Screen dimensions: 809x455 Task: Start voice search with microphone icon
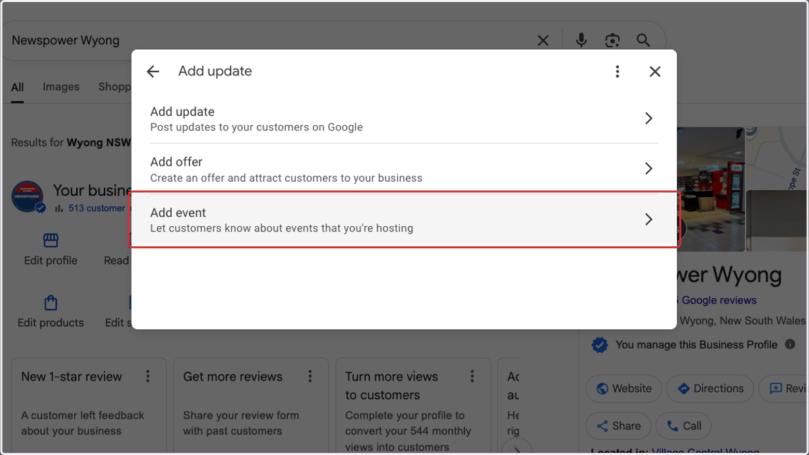pos(581,40)
